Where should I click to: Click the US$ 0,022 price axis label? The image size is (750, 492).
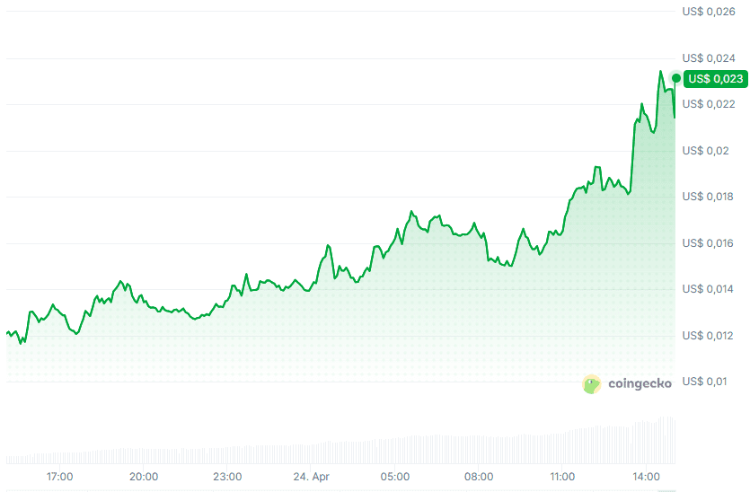709,104
